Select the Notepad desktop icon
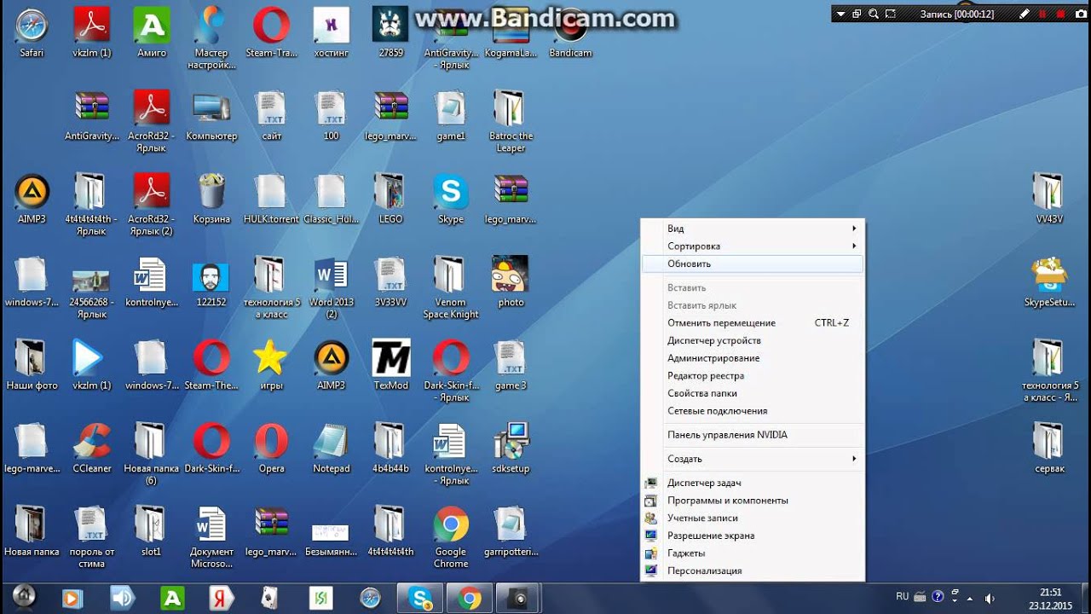Viewport: 1091px width, 614px height. click(331, 448)
